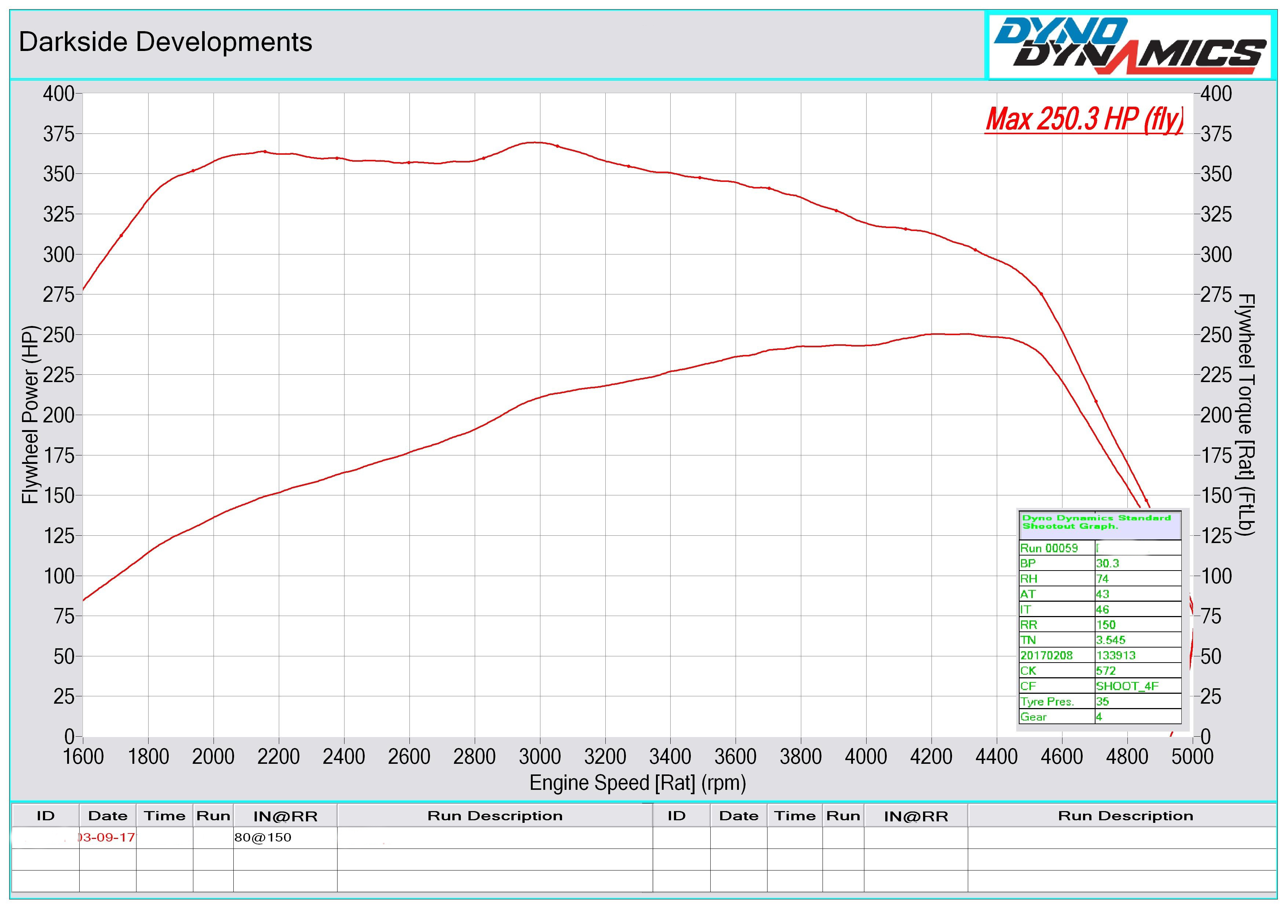Click the right Time column header
Image resolution: width=1287 pixels, height=909 pixels.
pos(794,816)
